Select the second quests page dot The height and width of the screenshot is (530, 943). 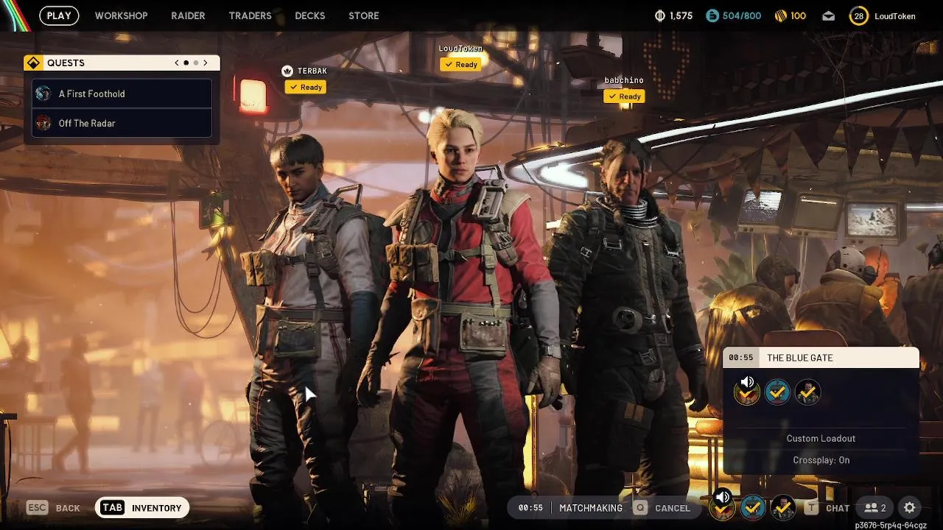[195, 63]
